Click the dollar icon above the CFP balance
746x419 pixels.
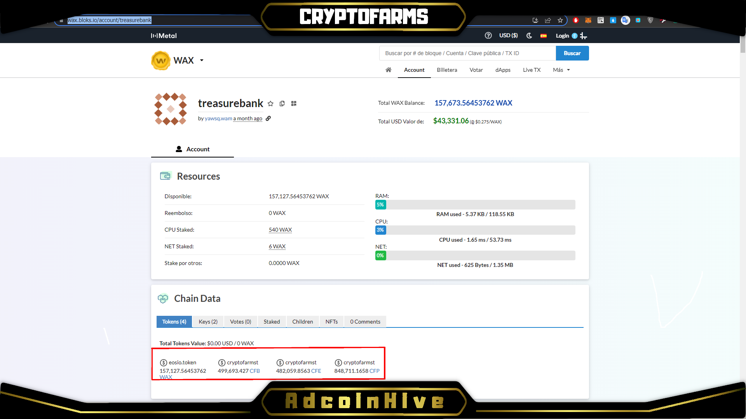point(338,363)
